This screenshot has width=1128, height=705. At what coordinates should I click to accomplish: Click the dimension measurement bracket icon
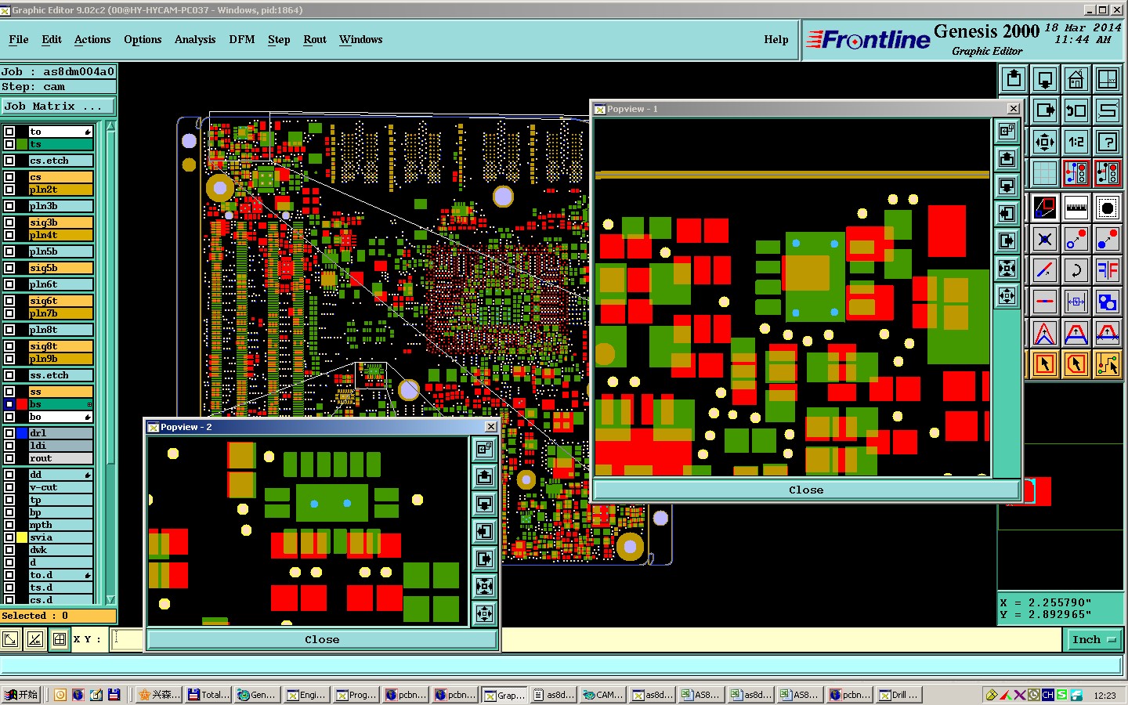1076,302
